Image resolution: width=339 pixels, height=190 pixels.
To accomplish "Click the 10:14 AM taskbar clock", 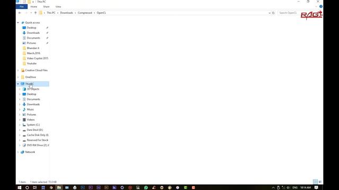I will click(306, 188).
